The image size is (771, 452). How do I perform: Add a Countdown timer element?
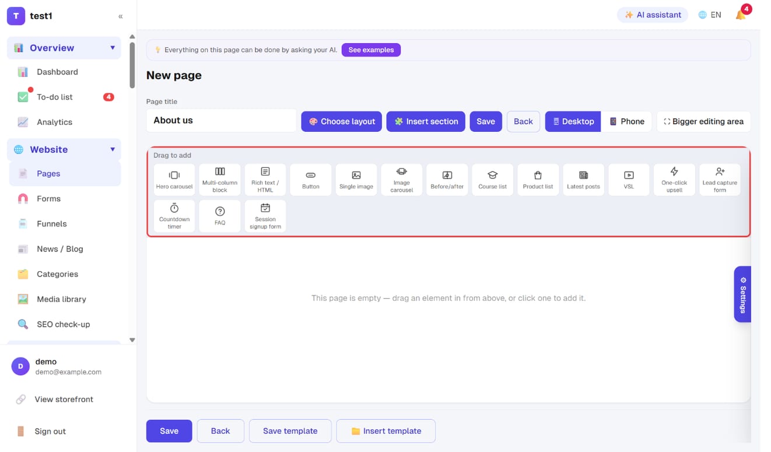pyautogui.click(x=174, y=216)
